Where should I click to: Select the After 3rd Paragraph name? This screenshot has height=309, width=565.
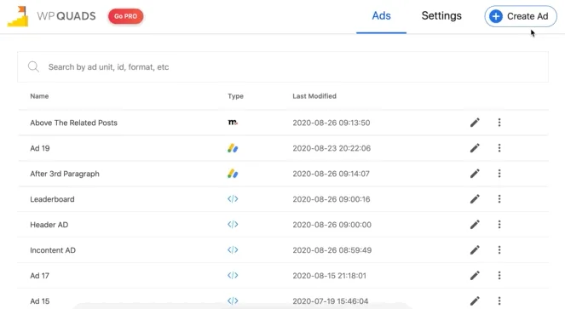point(65,174)
